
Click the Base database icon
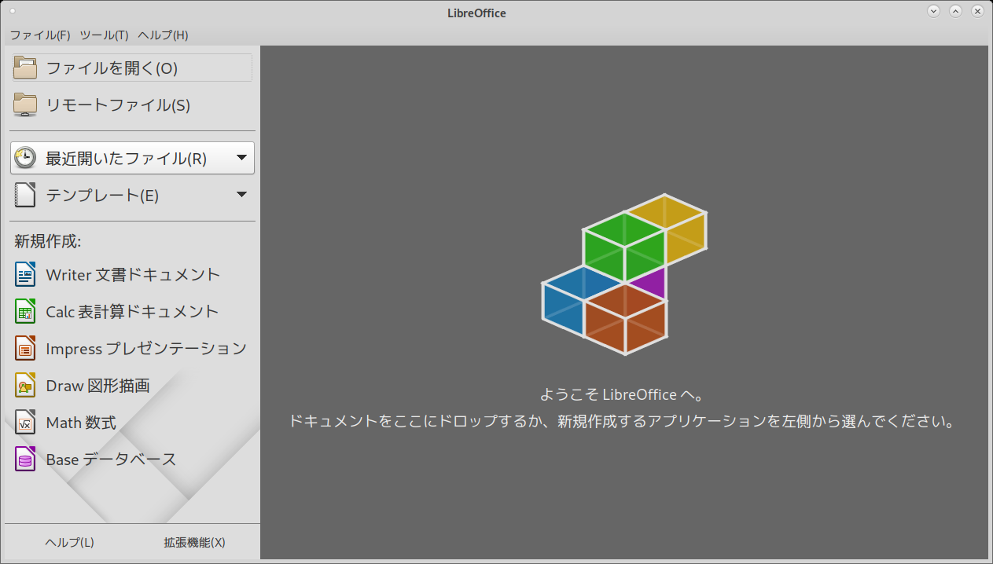(25, 459)
